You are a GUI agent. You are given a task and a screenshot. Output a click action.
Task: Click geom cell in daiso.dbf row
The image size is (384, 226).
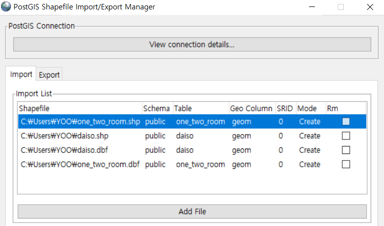point(241,150)
